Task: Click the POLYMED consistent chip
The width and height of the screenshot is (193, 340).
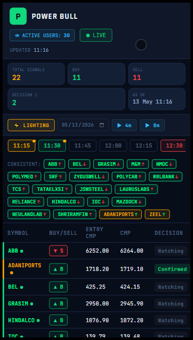Action: [25, 177]
